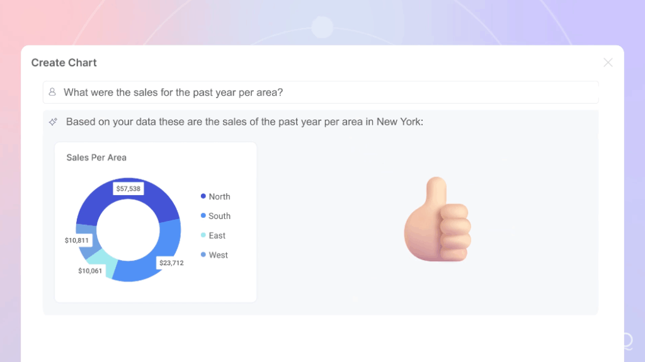
Task: Click the East legend color dot
Action: click(x=203, y=235)
